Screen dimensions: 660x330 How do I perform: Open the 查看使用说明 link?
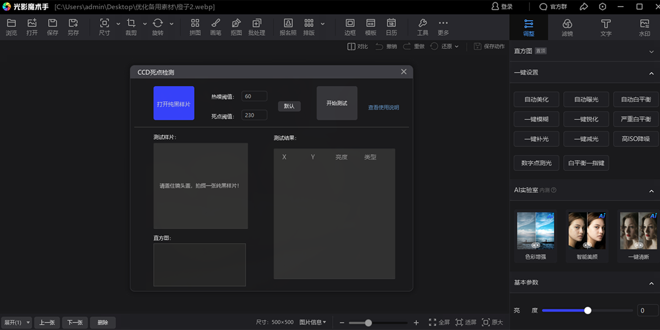pyautogui.click(x=383, y=108)
